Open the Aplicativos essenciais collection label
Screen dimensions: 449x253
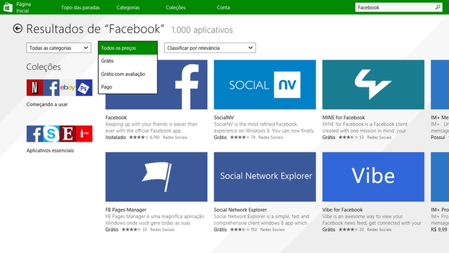click(50, 150)
